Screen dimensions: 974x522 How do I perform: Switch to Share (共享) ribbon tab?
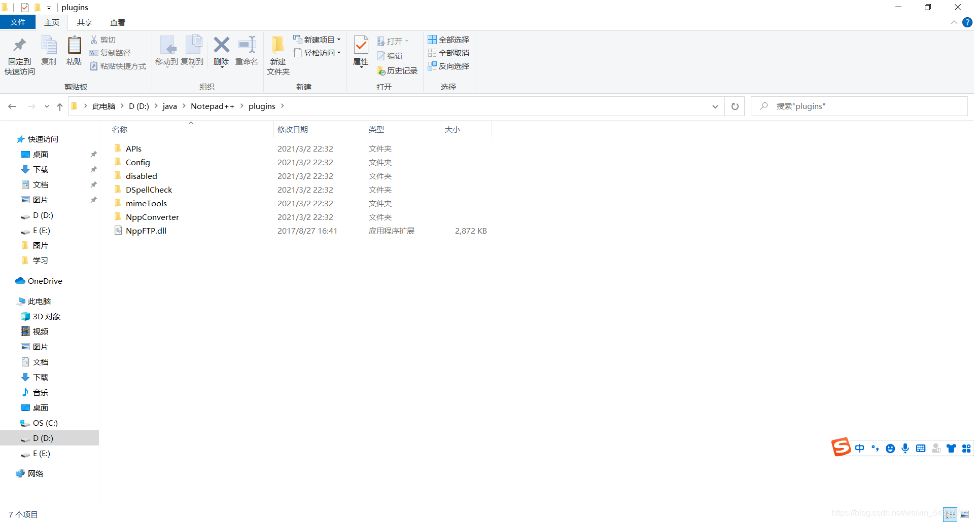(85, 22)
